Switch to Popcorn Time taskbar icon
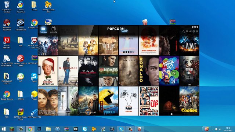The height and width of the screenshot is (132, 235). pyautogui.click(x=140, y=129)
